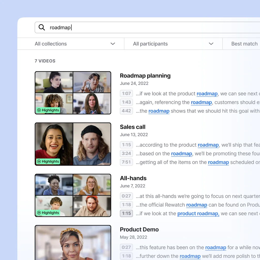
Task: Expand the All collections dropdown
Action: (75, 44)
